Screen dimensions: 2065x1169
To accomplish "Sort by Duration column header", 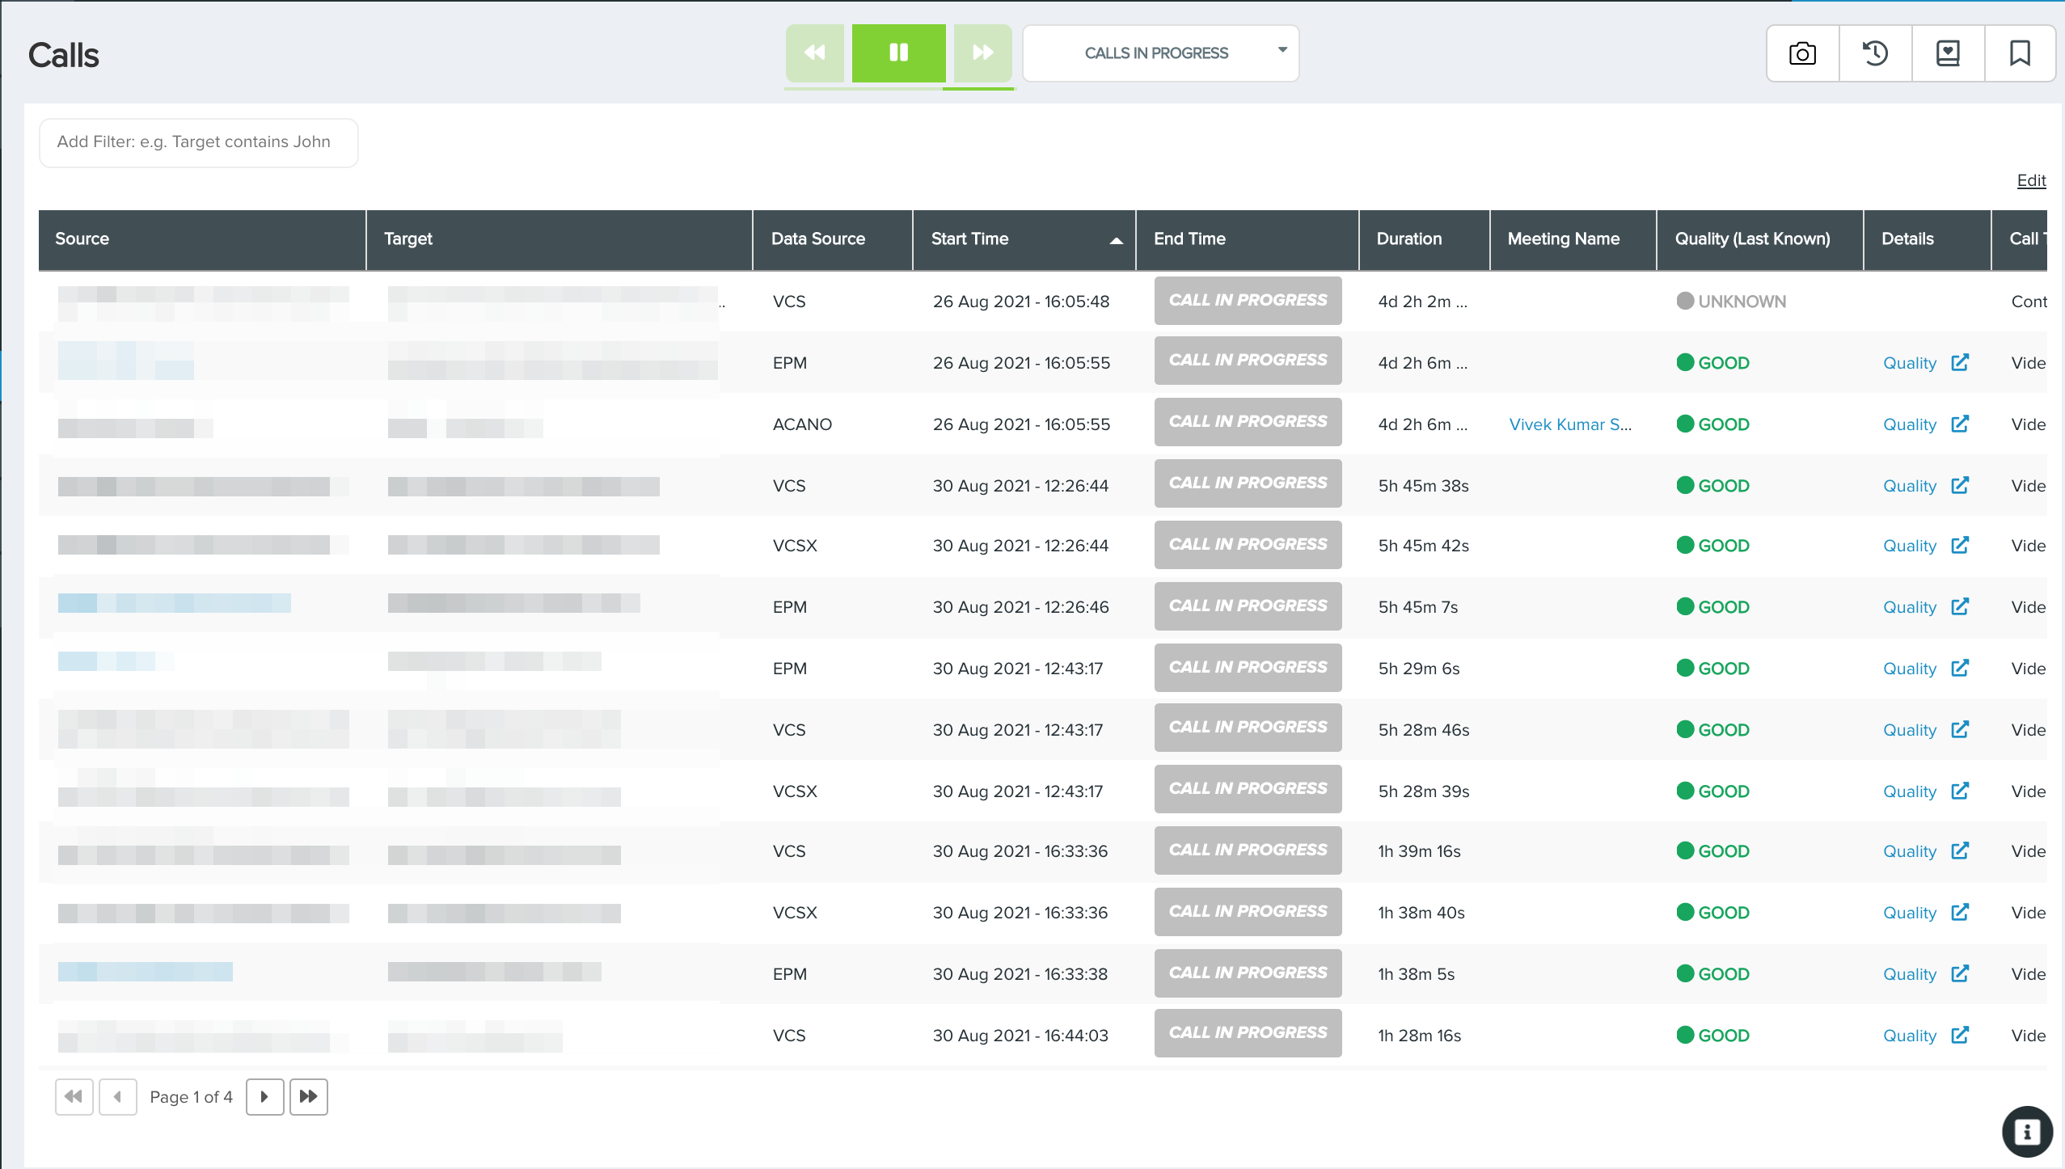I will (x=1425, y=239).
